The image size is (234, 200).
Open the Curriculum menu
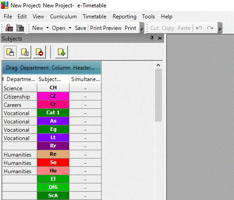[63, 17]
